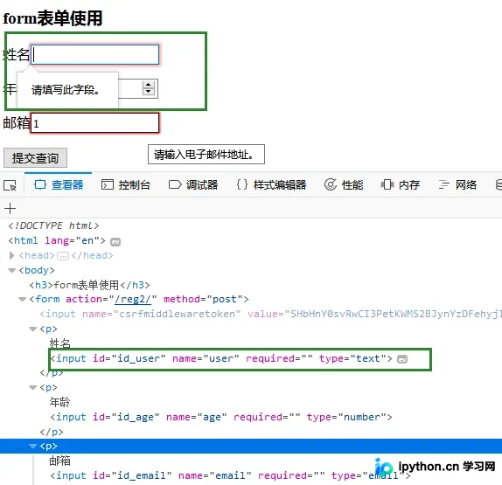Open the 网络 network tab

457,184
